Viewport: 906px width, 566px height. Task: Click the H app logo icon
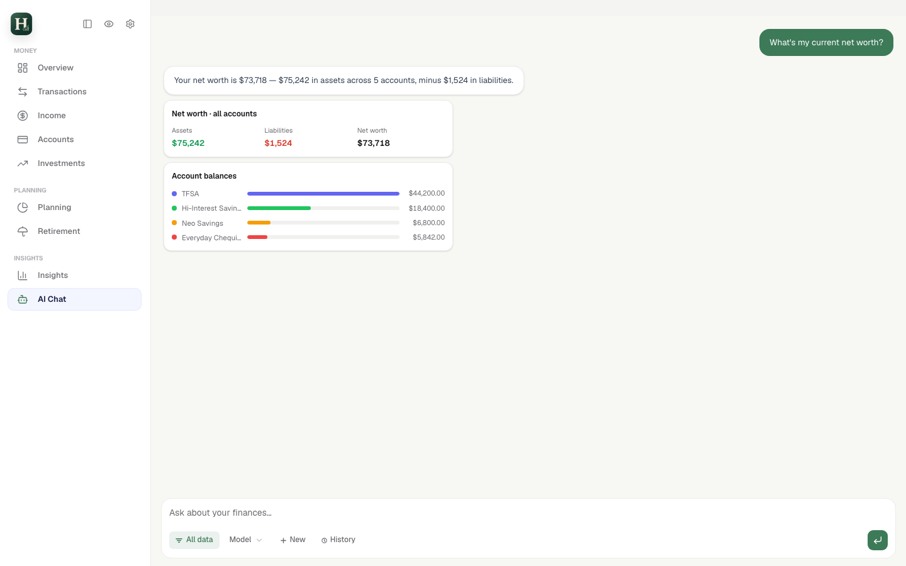[21, 24]
